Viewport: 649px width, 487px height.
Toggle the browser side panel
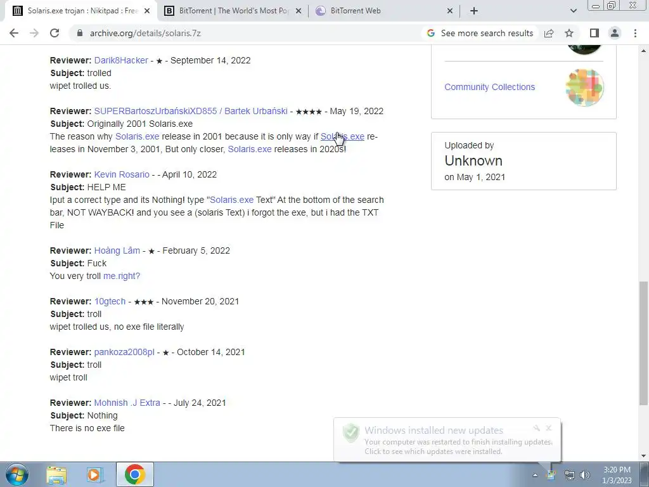[x=594, y=33]
